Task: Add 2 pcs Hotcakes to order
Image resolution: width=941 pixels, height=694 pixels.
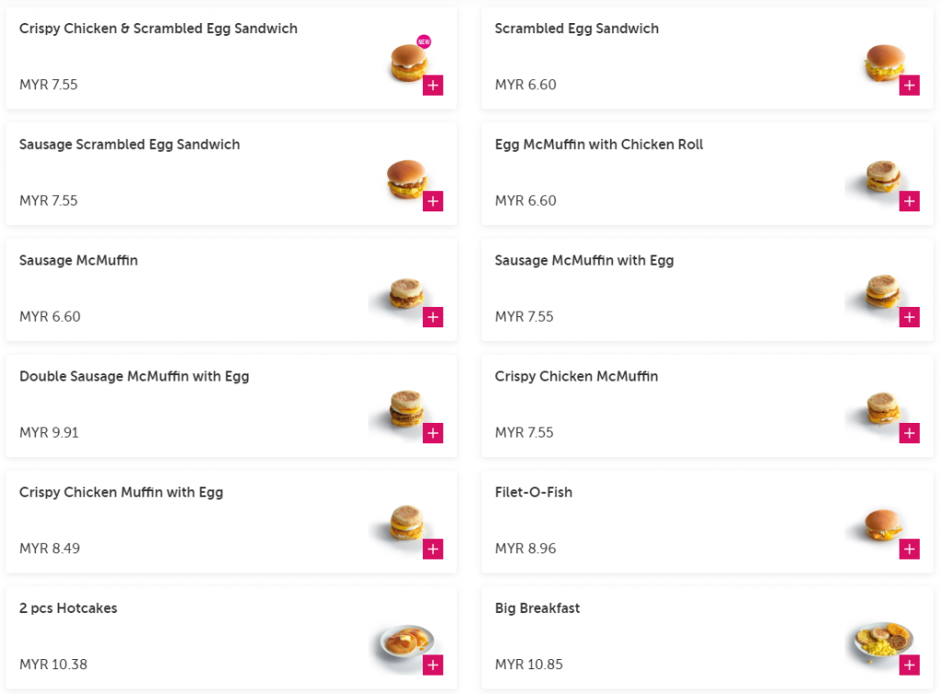Action: [x=433, y=665]
